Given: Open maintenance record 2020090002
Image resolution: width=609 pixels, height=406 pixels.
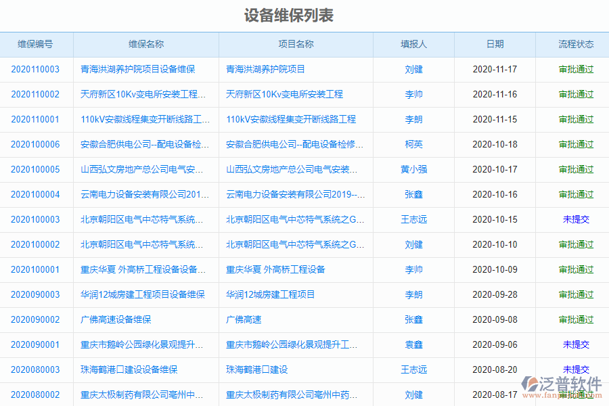Looking at the screenshot, I should click(35, 319).
